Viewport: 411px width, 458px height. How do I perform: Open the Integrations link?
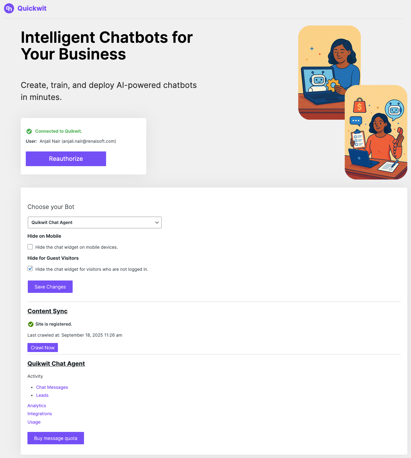(39, 414)
